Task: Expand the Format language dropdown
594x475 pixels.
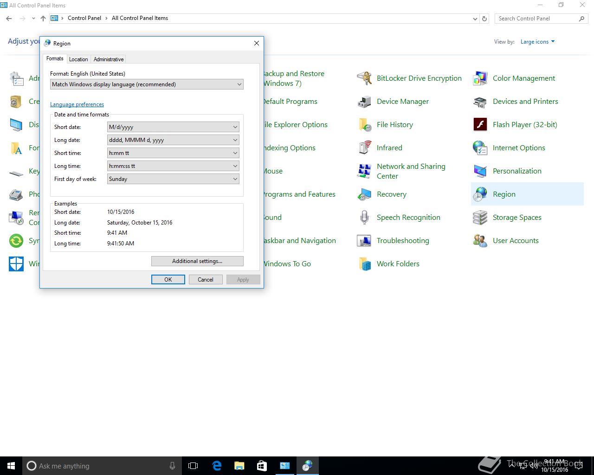Action: [147, 84]
